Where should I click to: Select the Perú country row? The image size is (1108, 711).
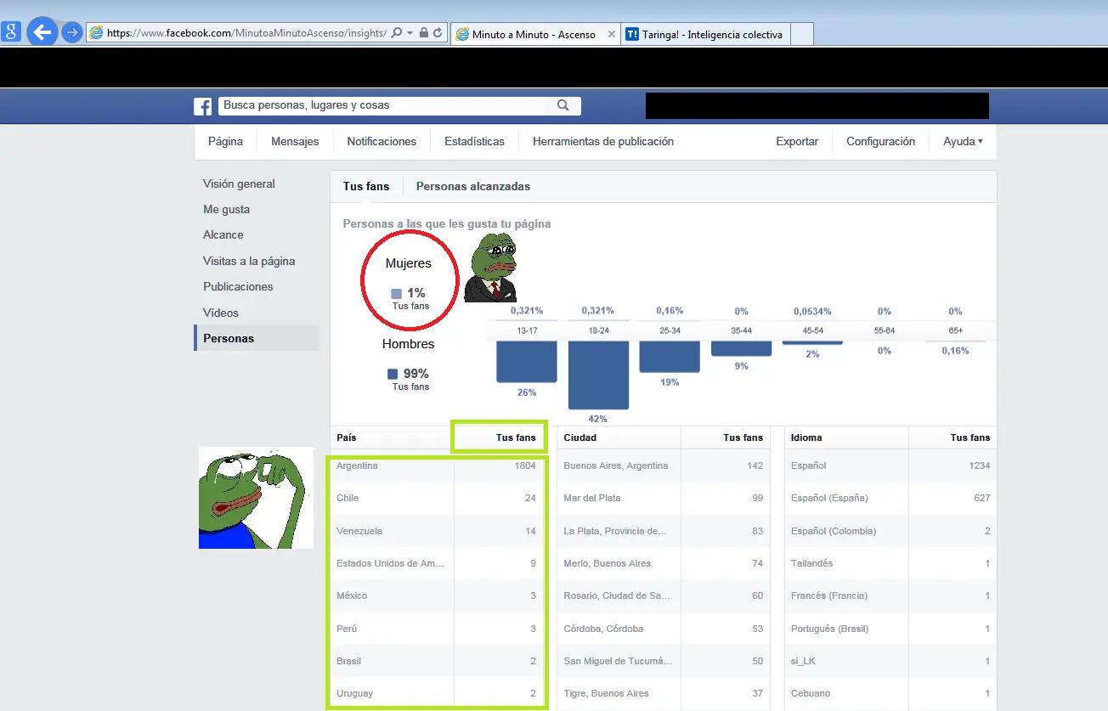click(x=438, y=629)
